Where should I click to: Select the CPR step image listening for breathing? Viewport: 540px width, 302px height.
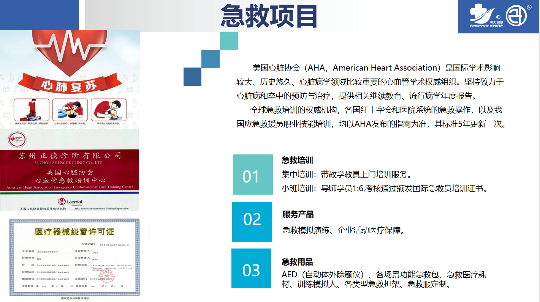(x=108, y=110)
